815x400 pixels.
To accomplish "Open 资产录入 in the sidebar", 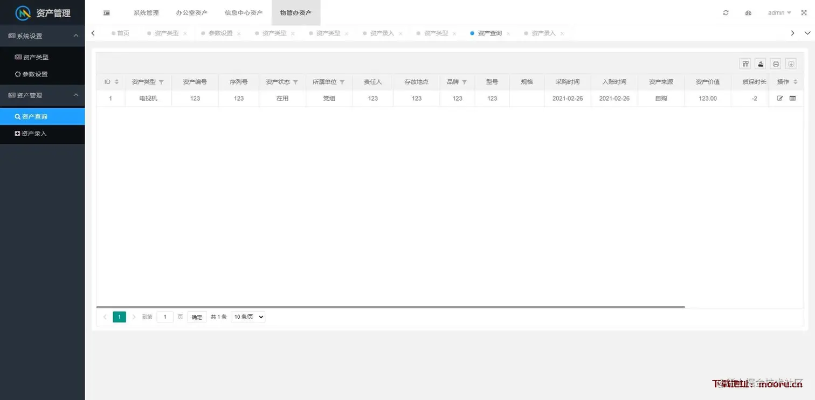I will (42, 134).
